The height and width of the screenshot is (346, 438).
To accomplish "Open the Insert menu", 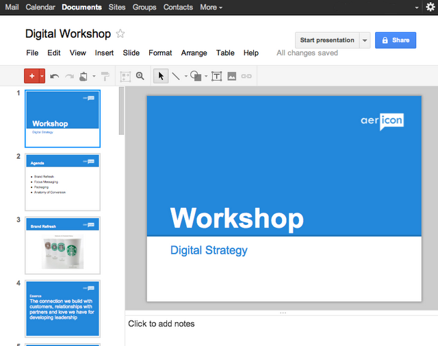I will pos(104,53).
